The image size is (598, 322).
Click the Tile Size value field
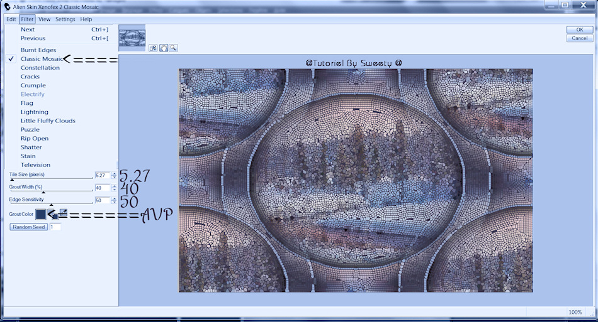tap(102, 175)
